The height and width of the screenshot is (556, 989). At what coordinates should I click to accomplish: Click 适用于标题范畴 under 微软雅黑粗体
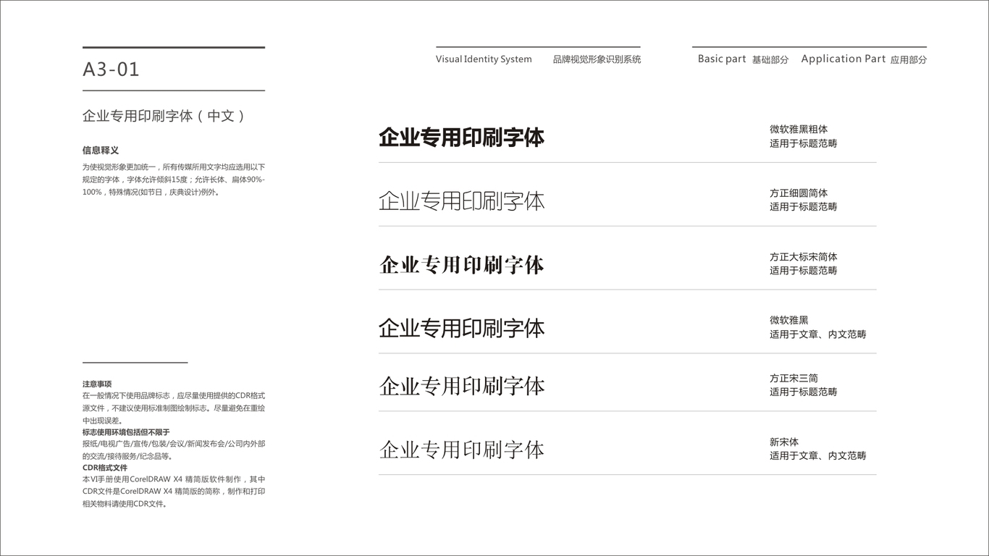coord(804,143)
